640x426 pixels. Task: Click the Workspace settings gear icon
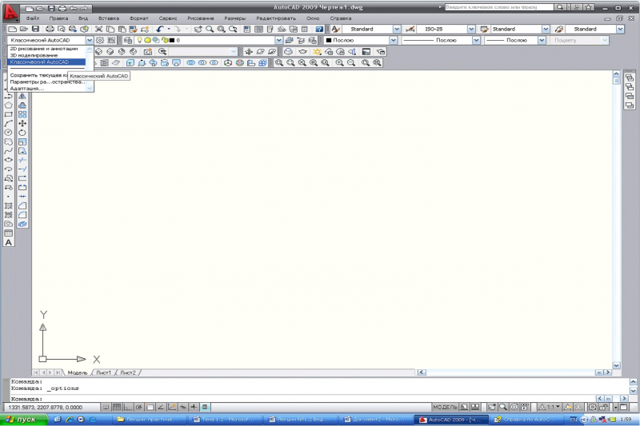[99, 40]
